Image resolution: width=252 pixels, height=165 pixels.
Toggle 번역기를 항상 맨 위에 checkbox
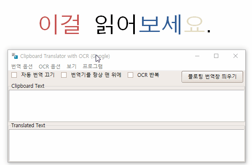coord(64,75)
